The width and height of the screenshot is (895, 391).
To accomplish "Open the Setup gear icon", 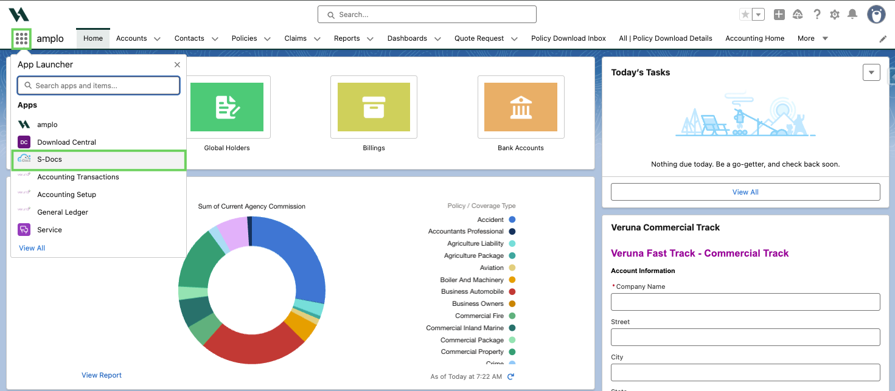I will pos(835,15).
